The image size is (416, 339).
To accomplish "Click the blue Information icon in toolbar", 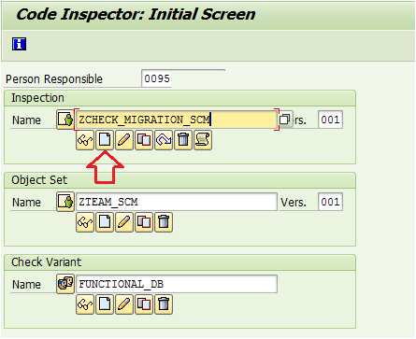I will (19, 44).
